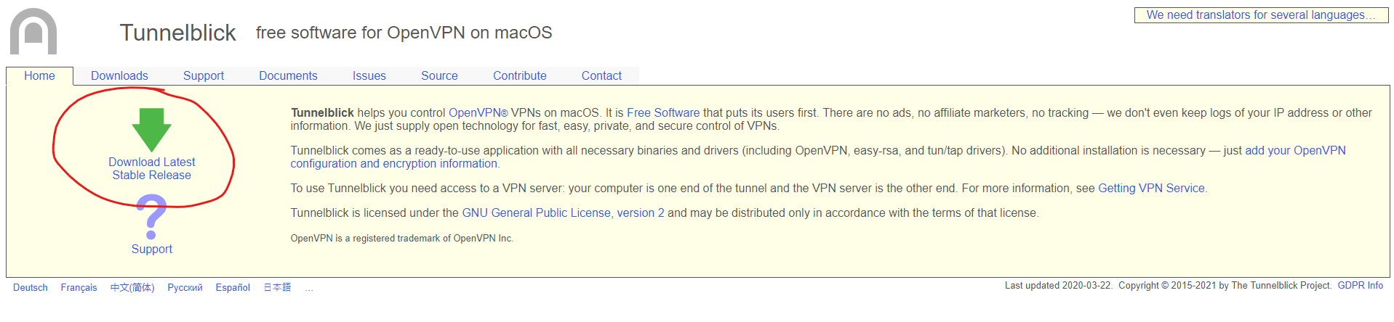Select the Source tab
The image size is (1394, 322).
coord(439,75)
